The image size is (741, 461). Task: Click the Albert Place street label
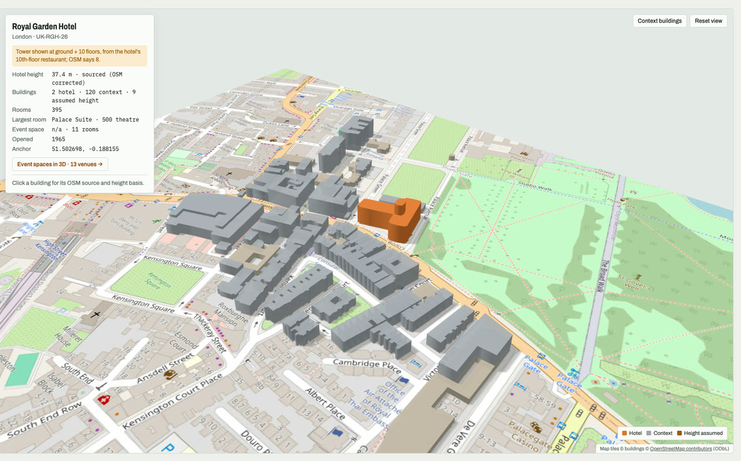click(324, 404)
